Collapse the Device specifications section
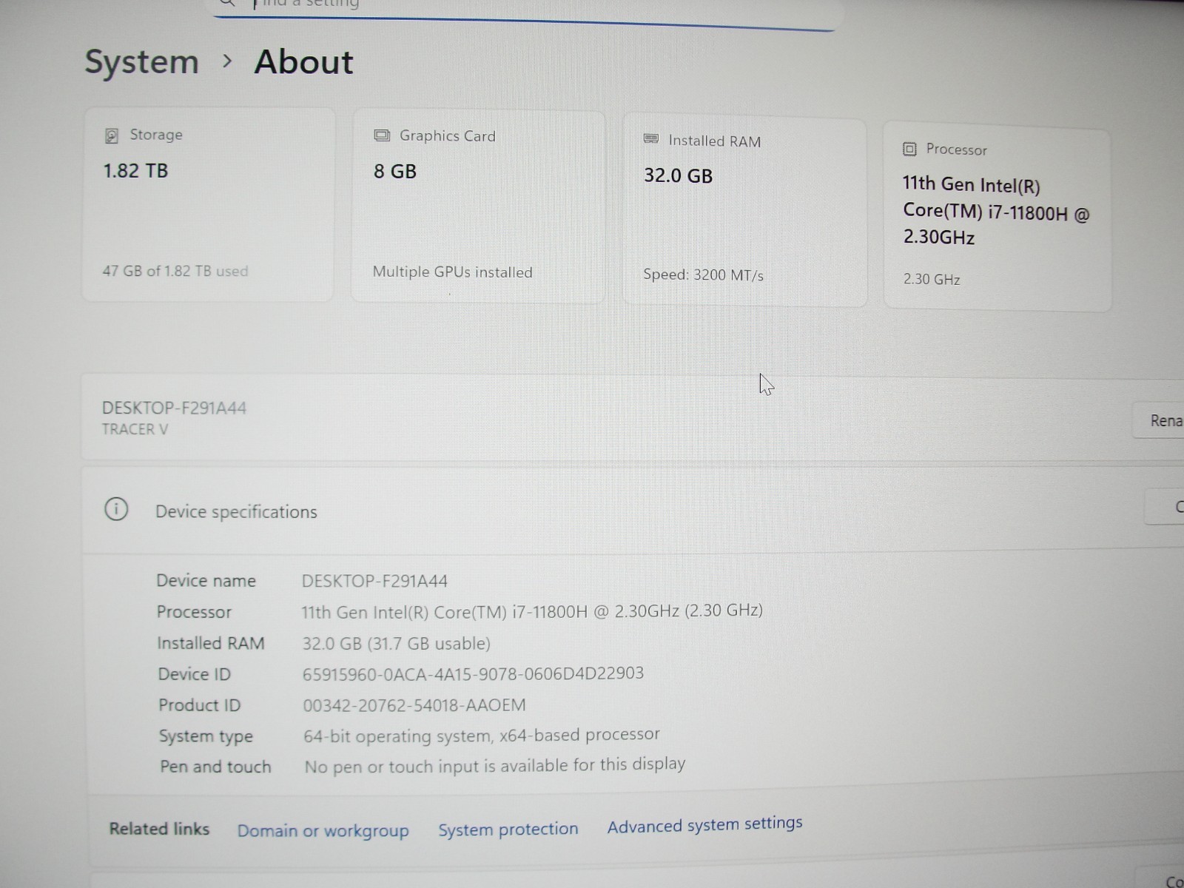 pyautogui.click(x=633, y=511)
